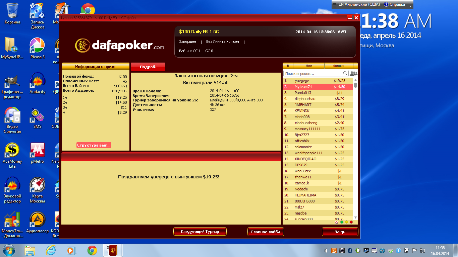Open the Audacity desktop shortcut
This screenshot has height=257, width=458.
point(37,84)
